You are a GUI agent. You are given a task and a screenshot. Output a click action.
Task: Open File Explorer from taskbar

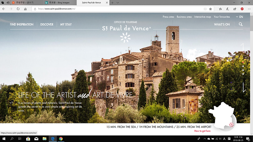pyautogui.click(x=44, y=138)
